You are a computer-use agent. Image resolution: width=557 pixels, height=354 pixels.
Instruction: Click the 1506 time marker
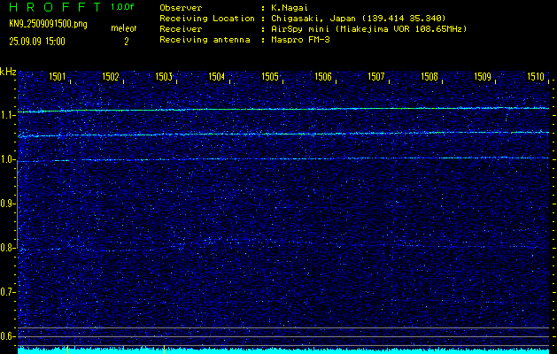pos(323,76)
